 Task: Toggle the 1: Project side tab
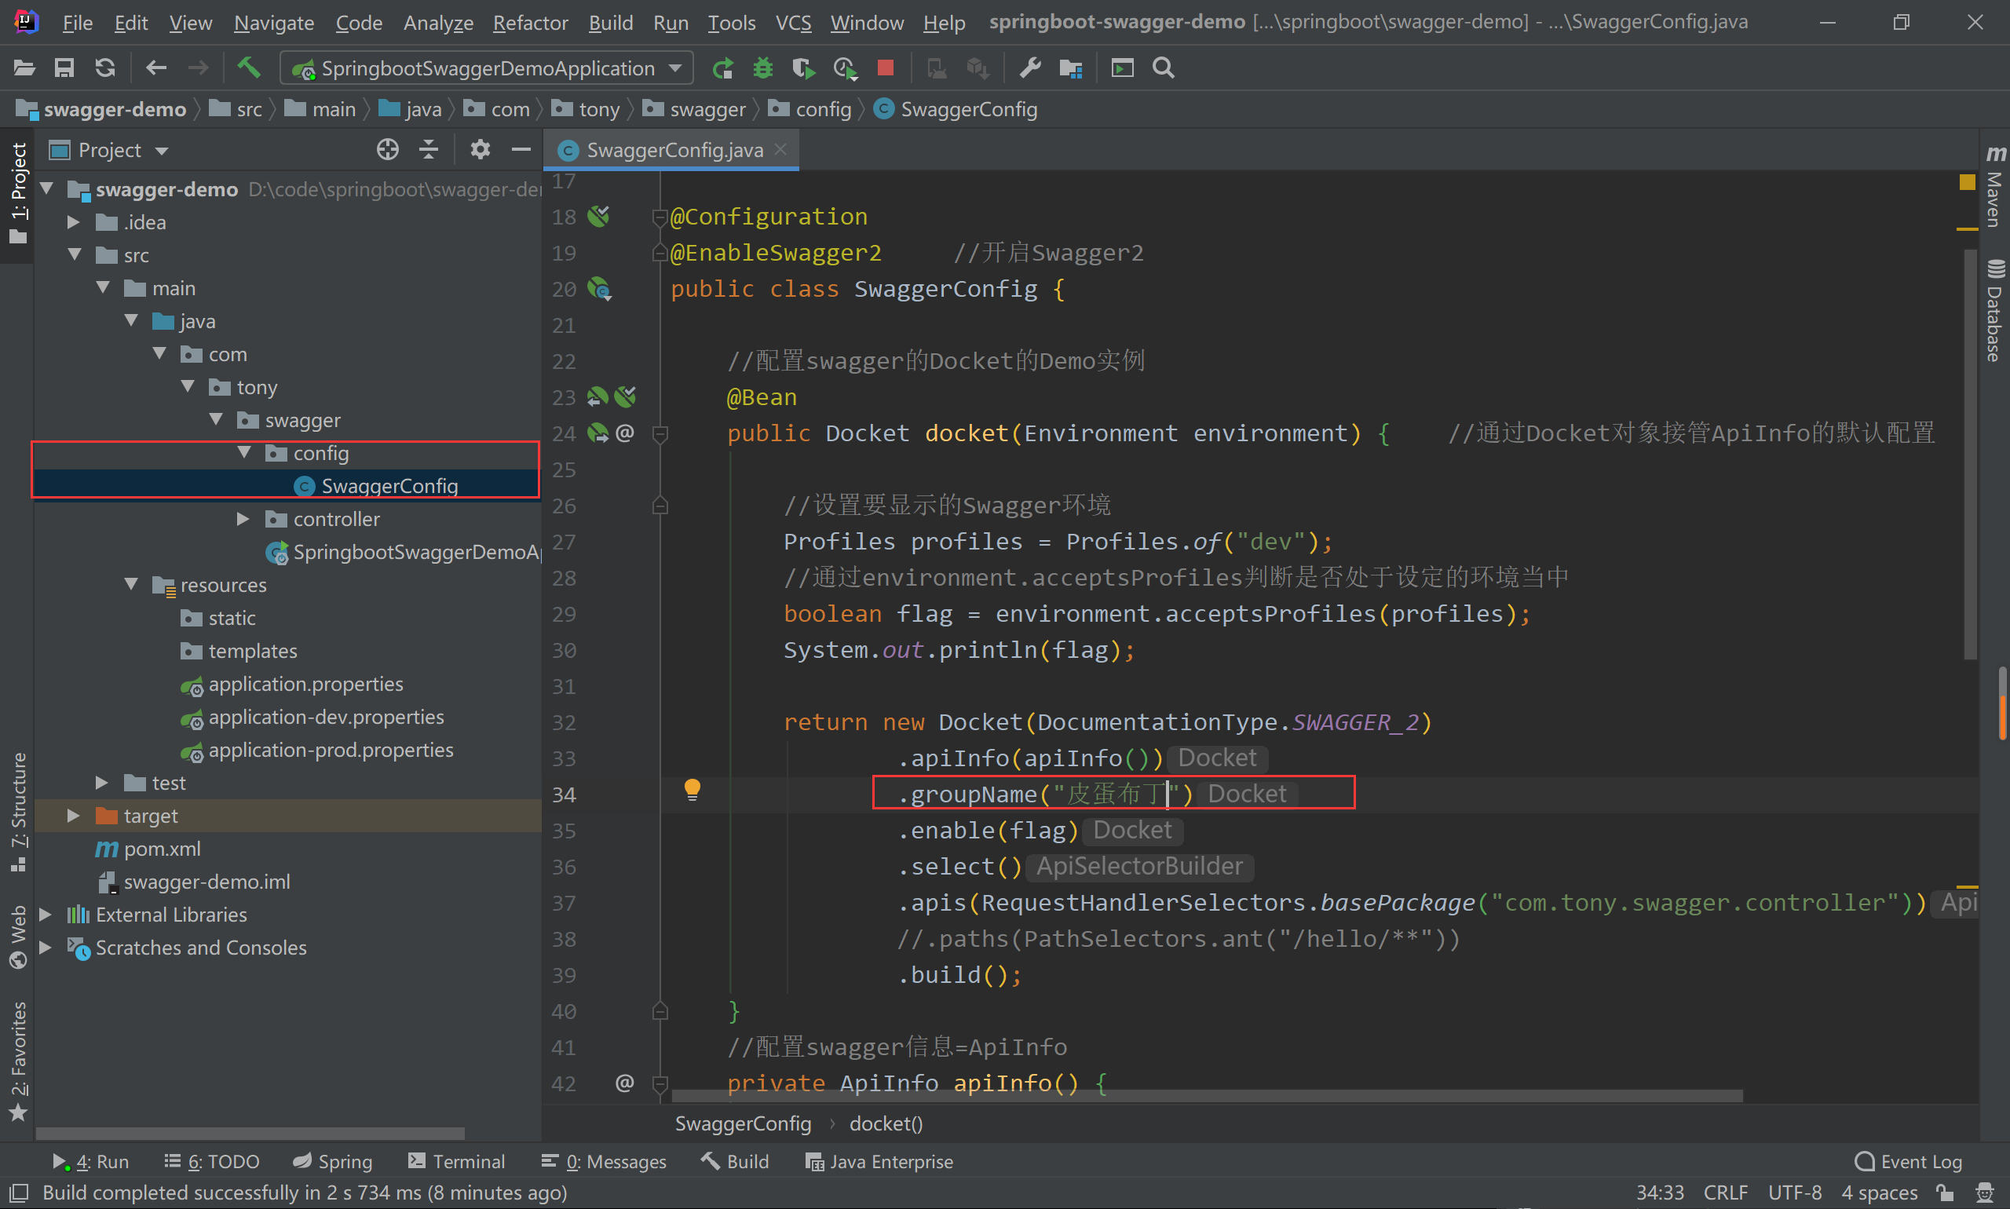(x=18, y=193)
